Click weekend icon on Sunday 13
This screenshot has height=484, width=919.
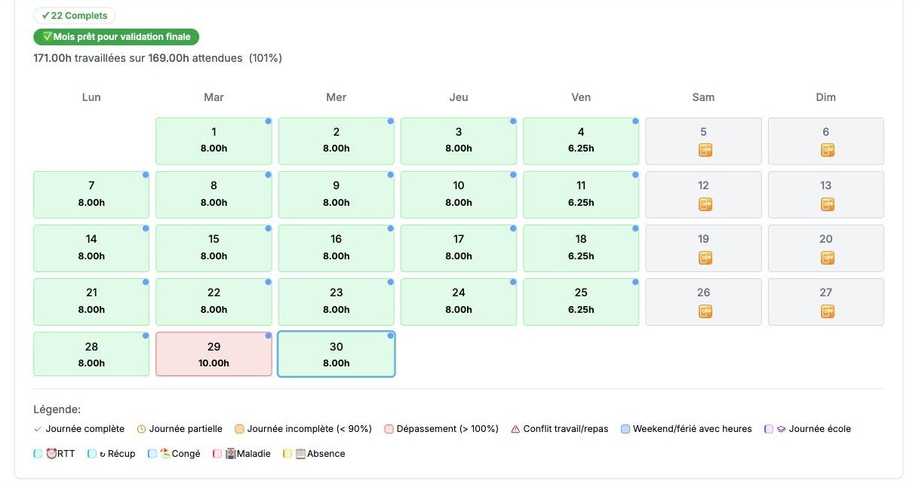click(827, 204)
